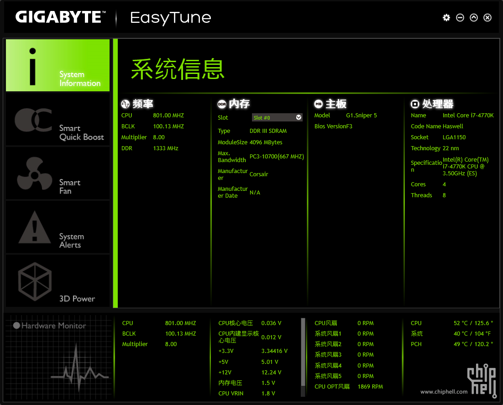Click the PCH temperature 49 °C reading
The height and width of the screenshot is (405, 503).
[473, 344]
